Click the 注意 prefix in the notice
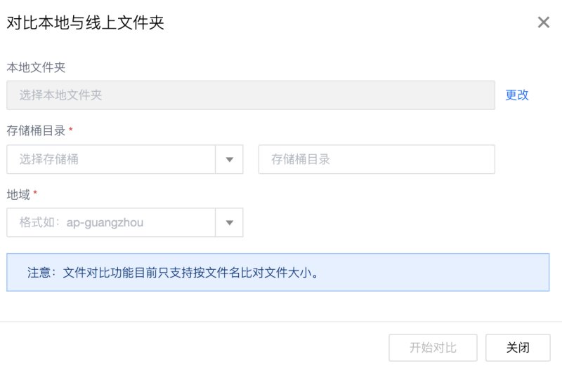This screenshot has height=366, width=562. click(39, 273)
